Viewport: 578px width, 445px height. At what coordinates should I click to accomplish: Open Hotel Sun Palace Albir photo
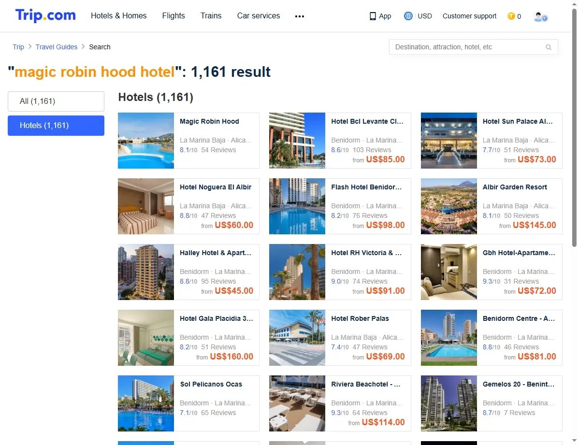click(448, 141)
